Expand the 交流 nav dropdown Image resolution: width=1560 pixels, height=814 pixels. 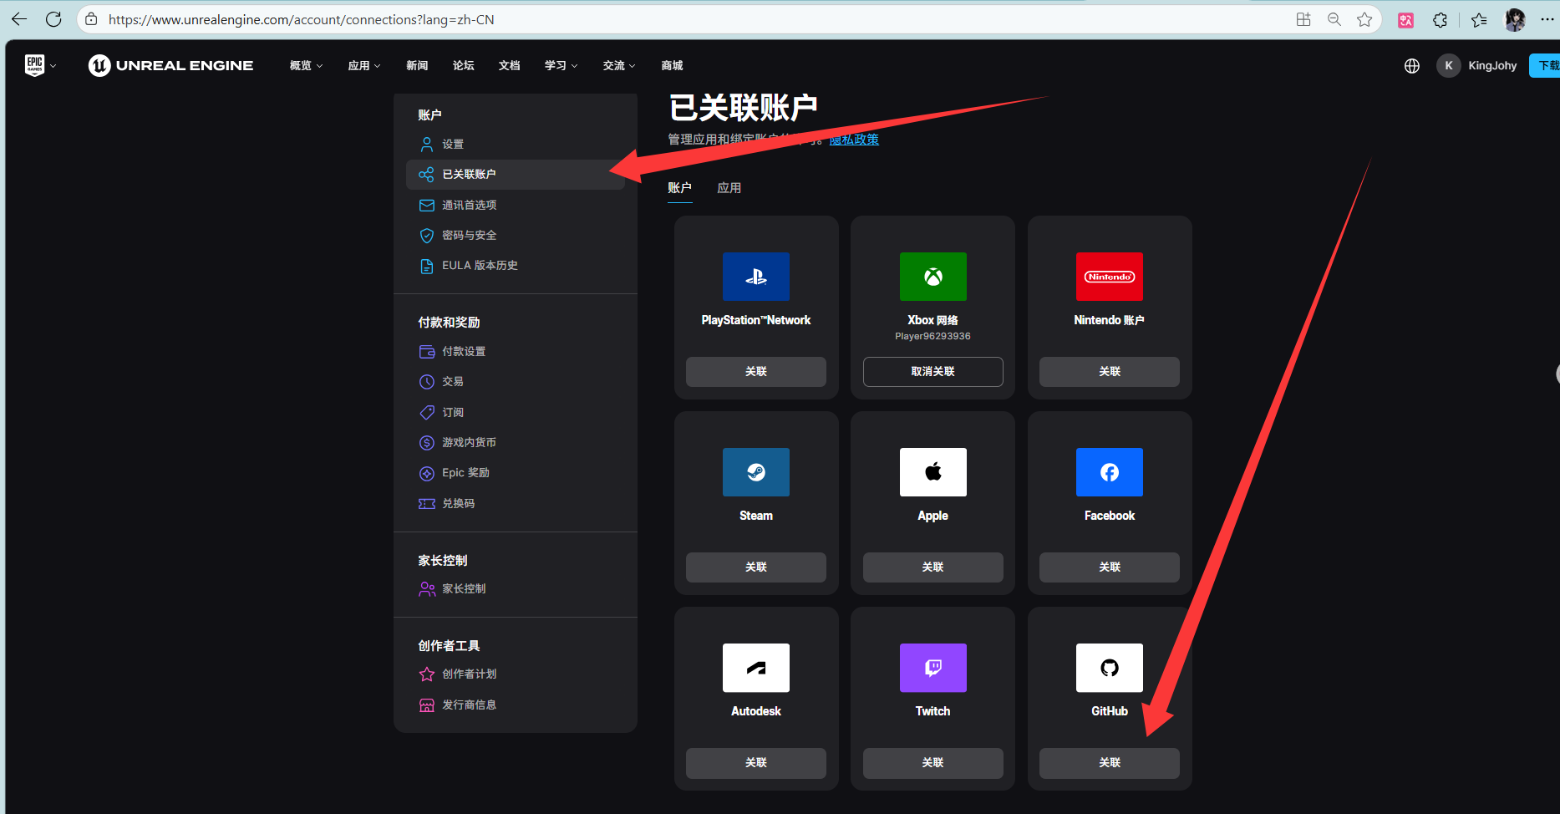(x=619, y=66)
